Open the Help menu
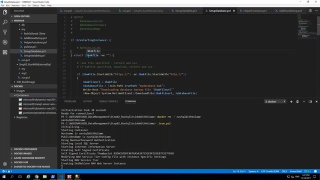Screen dimensions: 320x180 tap(49, 5)
